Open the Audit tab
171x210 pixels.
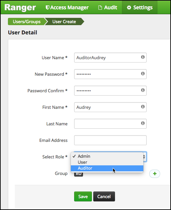[108, 8]
